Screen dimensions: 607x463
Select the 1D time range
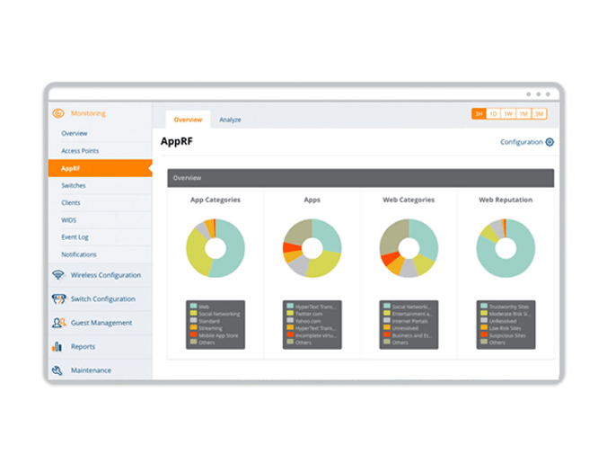(493, 114)
